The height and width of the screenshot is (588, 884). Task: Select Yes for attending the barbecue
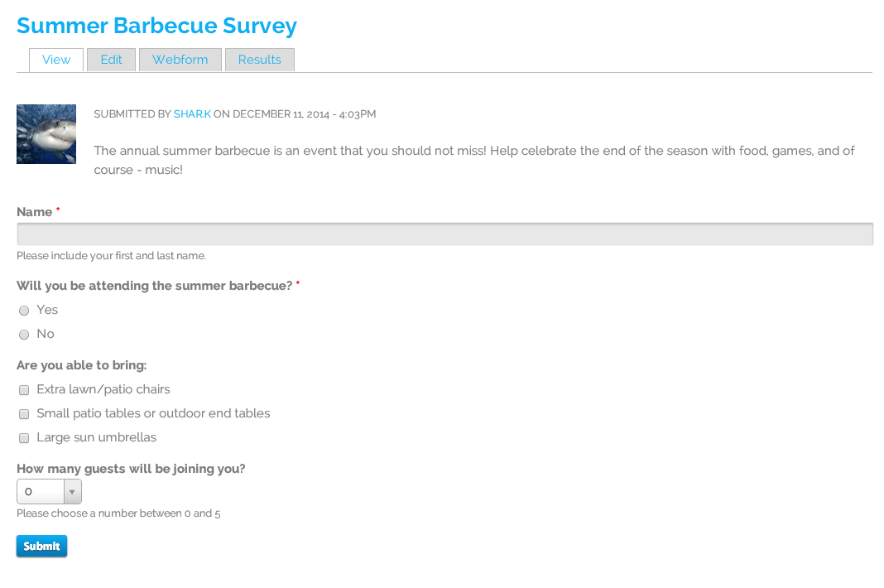tap(24, 311)
